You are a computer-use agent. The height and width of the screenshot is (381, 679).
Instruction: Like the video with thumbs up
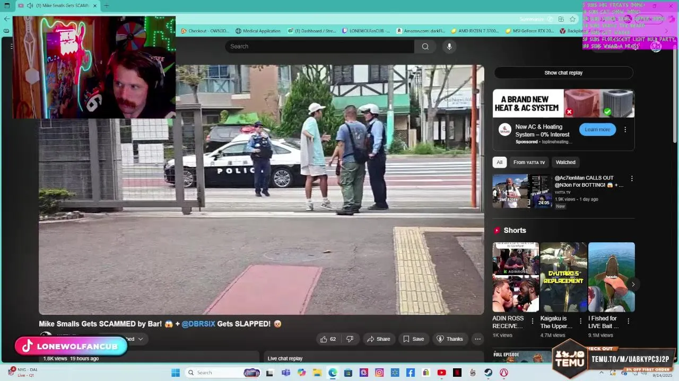328,339
